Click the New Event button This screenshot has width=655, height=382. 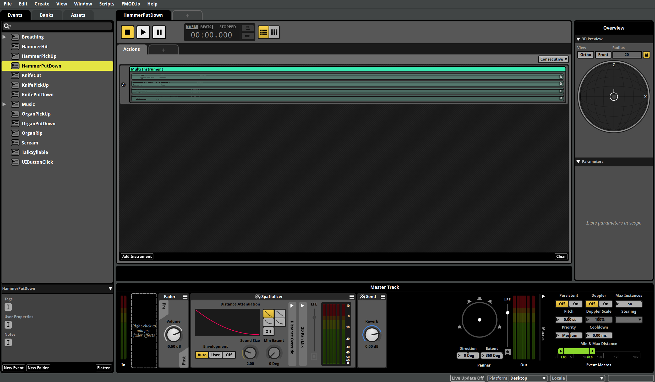(14, 368)
